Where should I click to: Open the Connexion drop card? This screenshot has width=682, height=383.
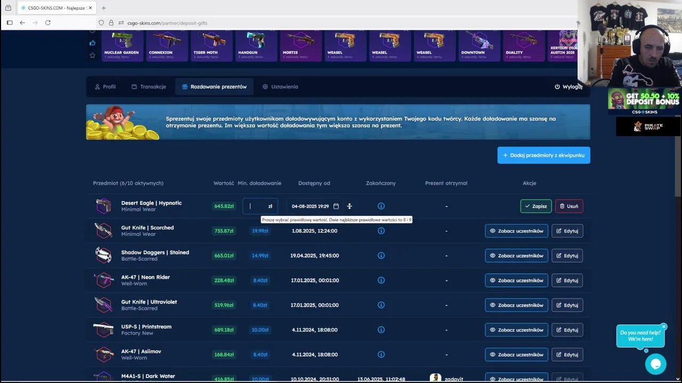(x=166, y=46)
